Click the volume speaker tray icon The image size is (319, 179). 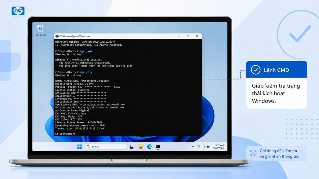click(203, 146)
